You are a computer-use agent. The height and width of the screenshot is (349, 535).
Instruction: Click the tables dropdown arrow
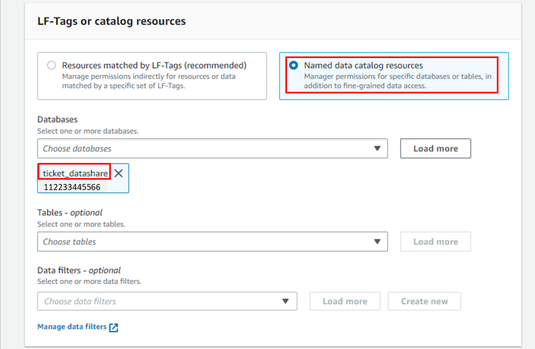pyautogui.click(x=377, y=242)
